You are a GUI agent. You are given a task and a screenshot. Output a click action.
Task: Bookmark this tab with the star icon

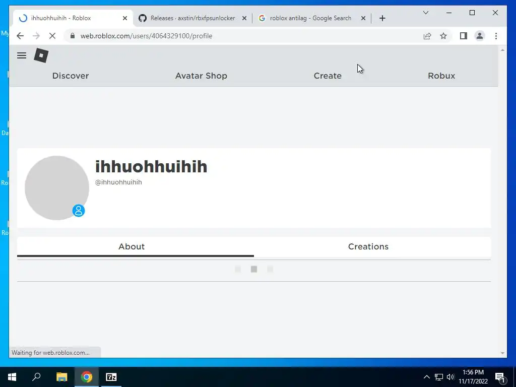[x=443, y=36]
